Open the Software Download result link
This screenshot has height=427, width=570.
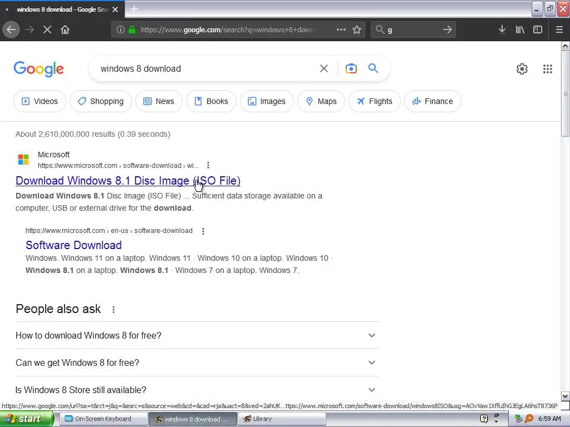(x=73, y=245)
